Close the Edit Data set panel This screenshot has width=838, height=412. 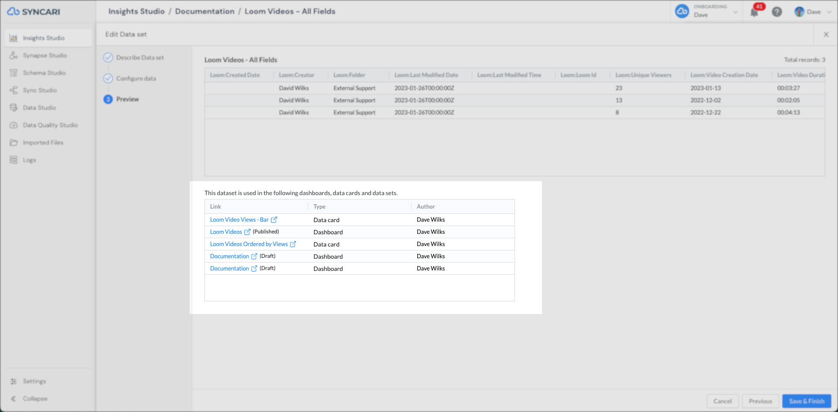point(826,34)
